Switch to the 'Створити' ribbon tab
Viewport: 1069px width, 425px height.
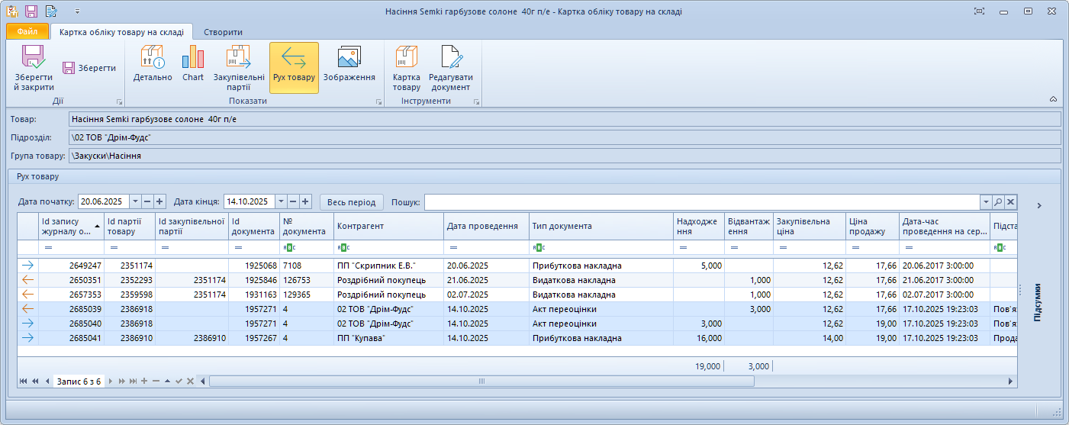(x=224, y=32)
